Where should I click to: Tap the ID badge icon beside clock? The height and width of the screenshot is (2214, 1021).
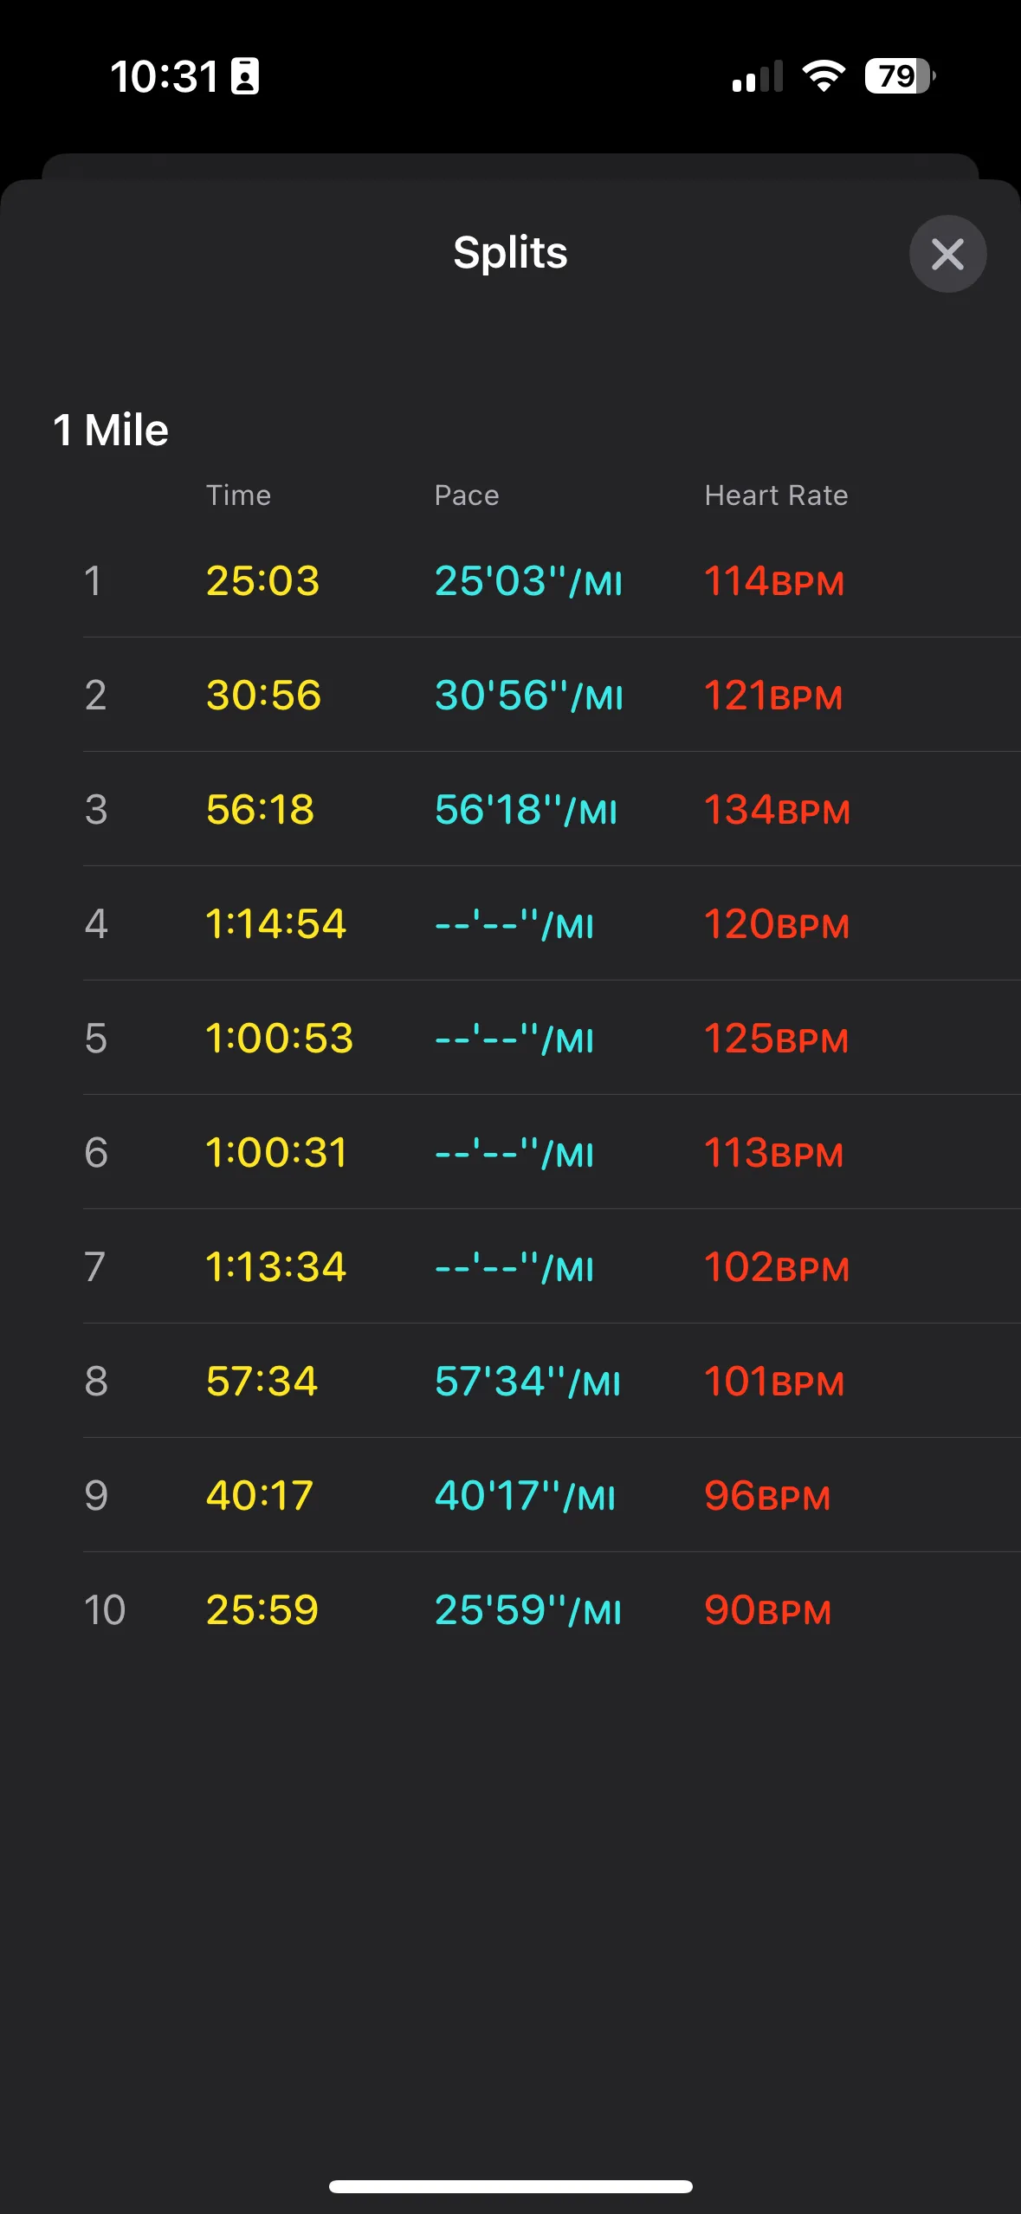(245, 76)
